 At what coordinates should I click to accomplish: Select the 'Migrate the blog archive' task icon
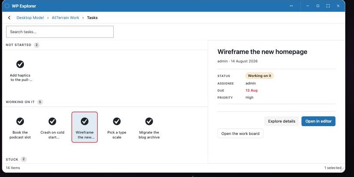(x=149, y=121)
